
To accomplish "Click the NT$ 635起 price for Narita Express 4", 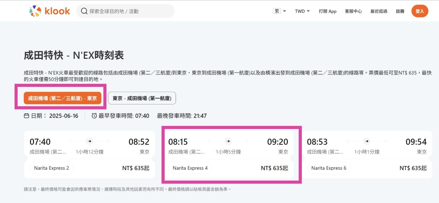I will pos(274,168).
